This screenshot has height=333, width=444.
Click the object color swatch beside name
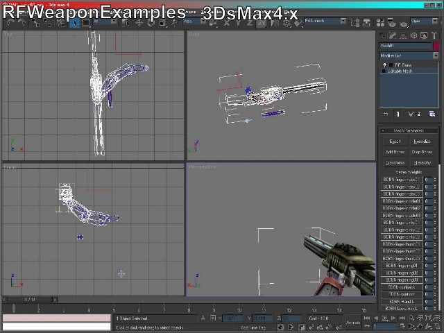click(436, 46)
